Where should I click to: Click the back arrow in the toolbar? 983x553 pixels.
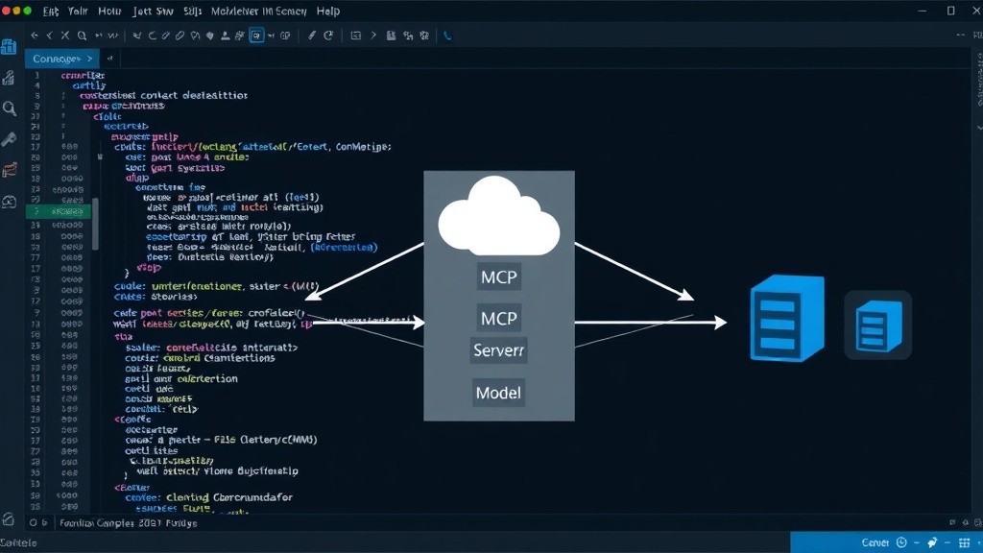pos(35,36)
